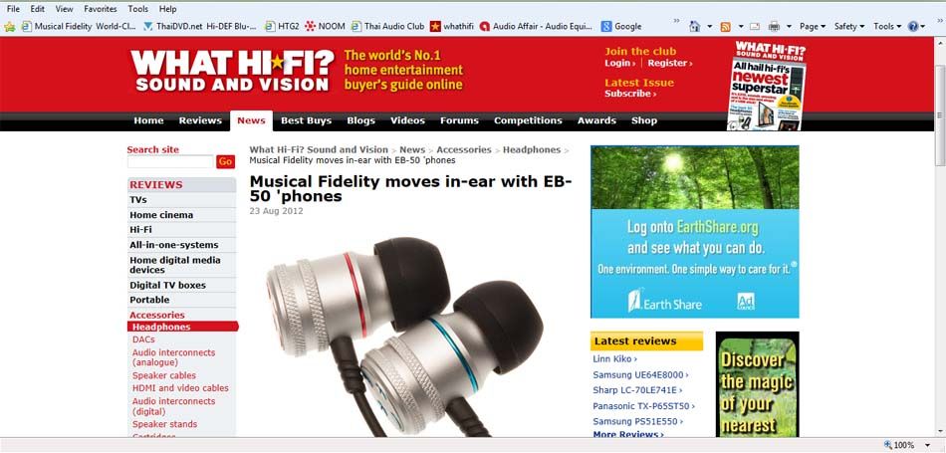
Task: Expand the zoom level dropdown arrow
Action: click(x=927, y=445)
